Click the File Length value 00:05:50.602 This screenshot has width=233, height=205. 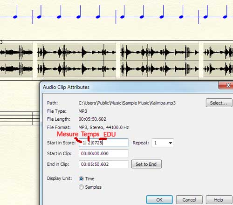pyautogui.click(x=92, y=119)
